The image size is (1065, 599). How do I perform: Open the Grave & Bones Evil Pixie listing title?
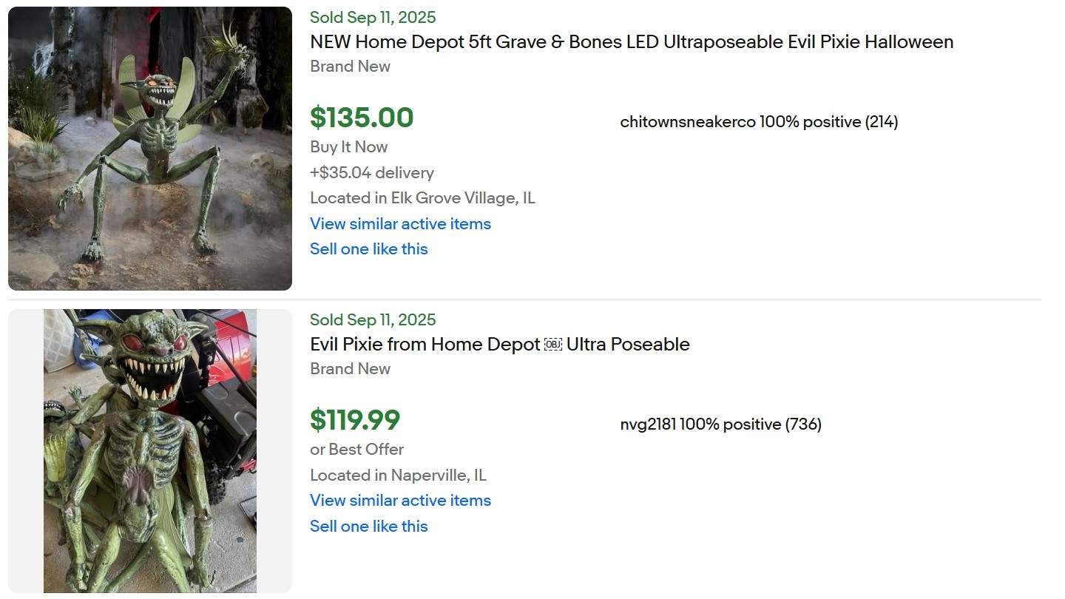(x=631, y=42)
